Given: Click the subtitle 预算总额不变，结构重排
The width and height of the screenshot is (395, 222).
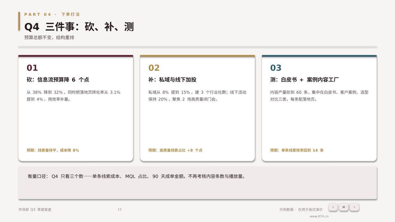Looking at the screenshot, I should coord(49,37).
